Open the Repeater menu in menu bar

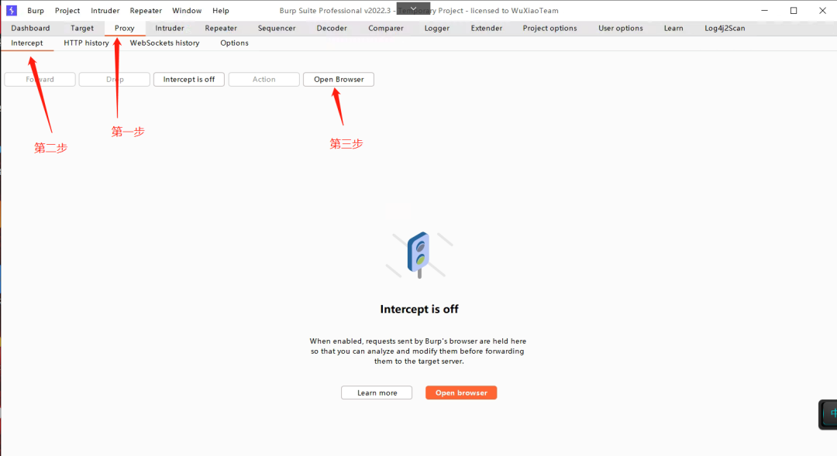point(146,11)
